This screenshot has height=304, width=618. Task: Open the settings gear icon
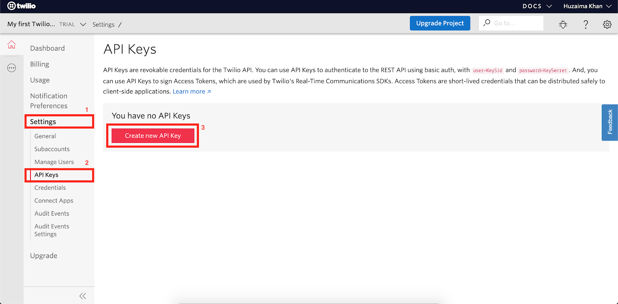[607, 24]
